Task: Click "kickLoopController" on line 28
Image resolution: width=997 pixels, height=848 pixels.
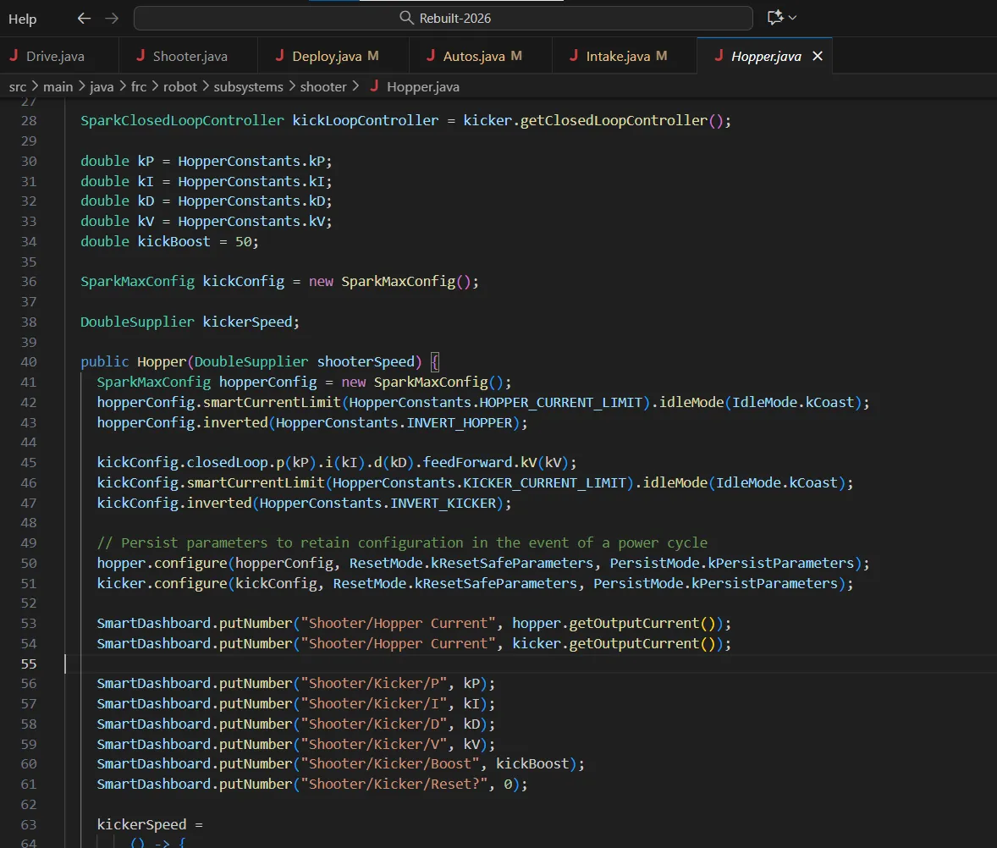Action: (365, 121)
